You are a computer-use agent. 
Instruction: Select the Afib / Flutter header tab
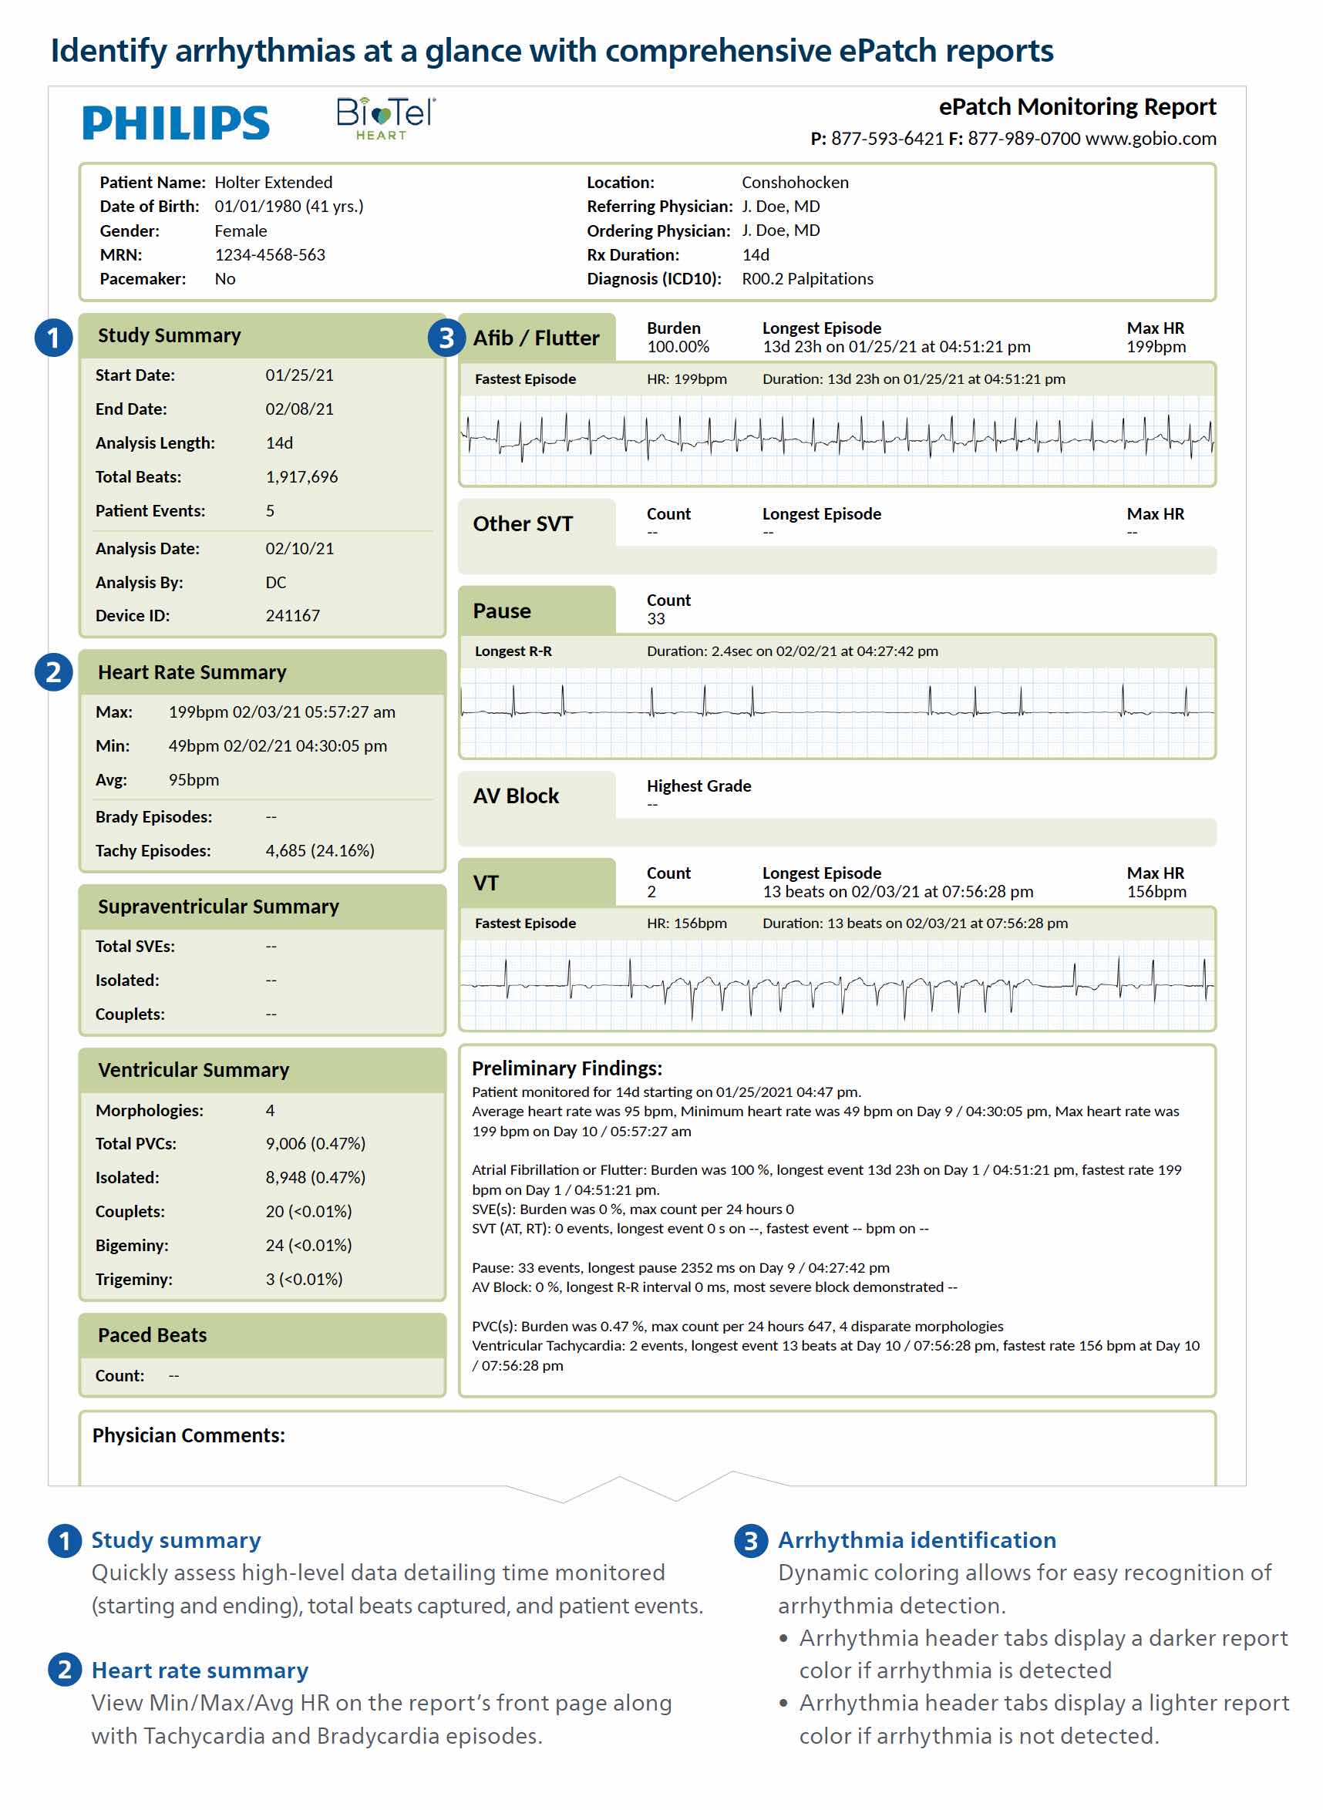536,338
